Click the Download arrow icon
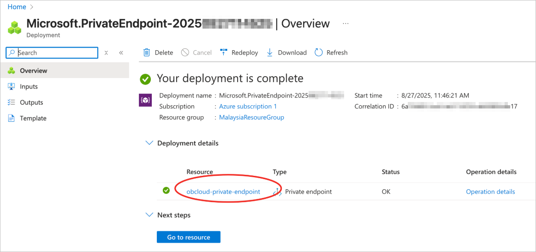The image size is (536, 252). (x=270, y=53)
